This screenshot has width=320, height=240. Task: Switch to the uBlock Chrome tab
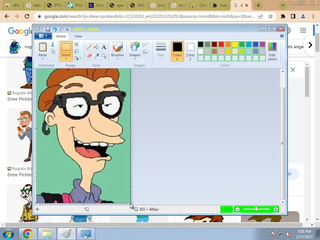[12, 6]
